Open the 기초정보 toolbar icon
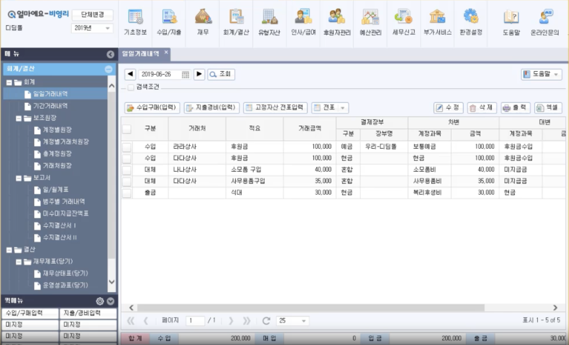The height and width of the screenshot is (345, 569). [135, 22]
